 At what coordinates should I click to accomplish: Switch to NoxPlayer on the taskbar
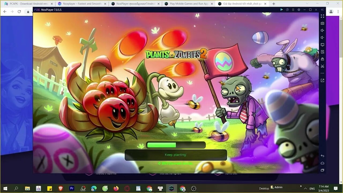coord(171,188)
